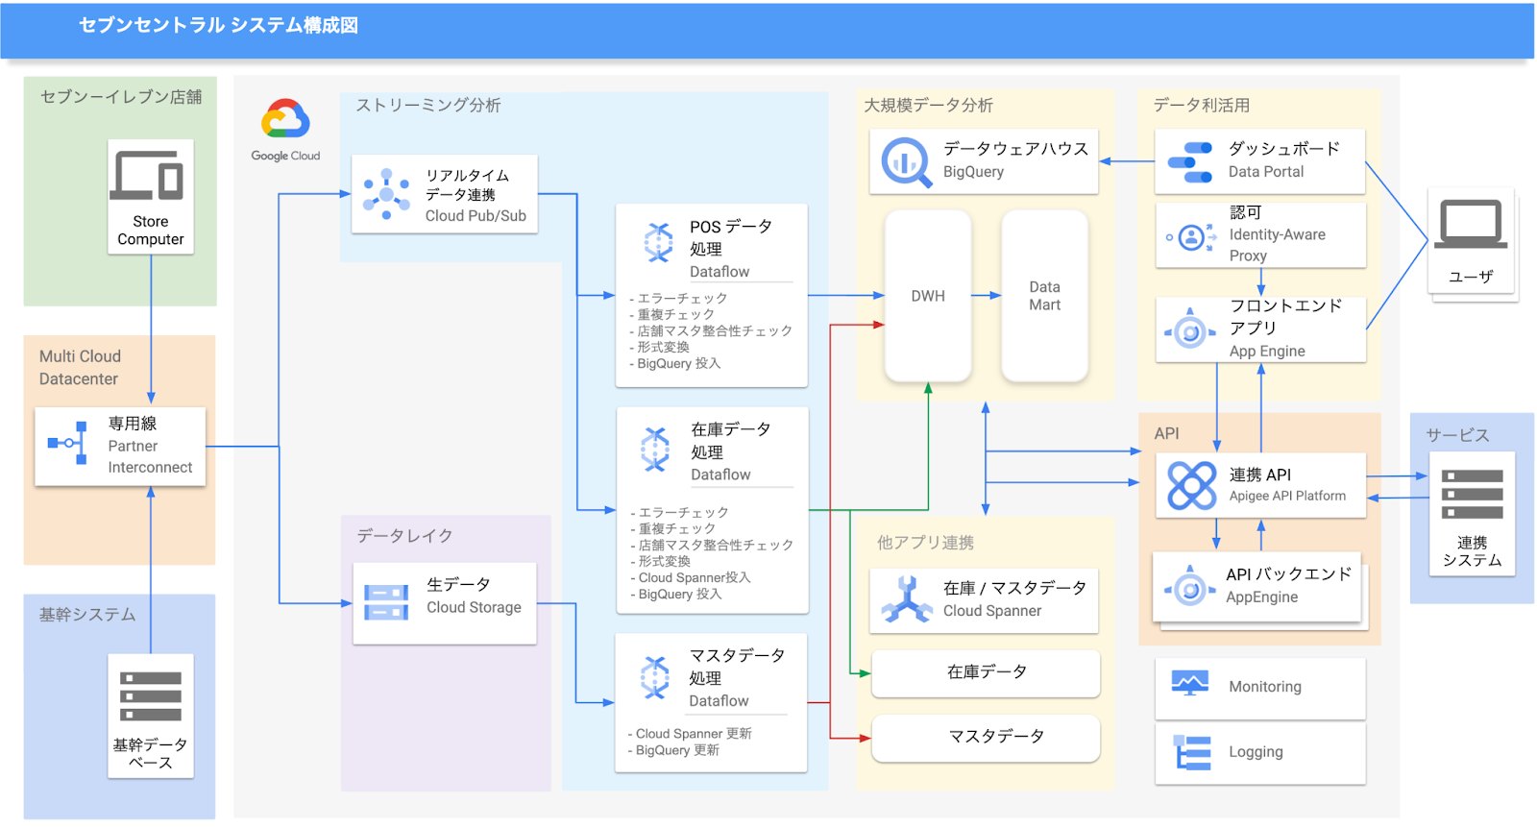Click the 生データ Cloud Storage text

click(475, 596)
